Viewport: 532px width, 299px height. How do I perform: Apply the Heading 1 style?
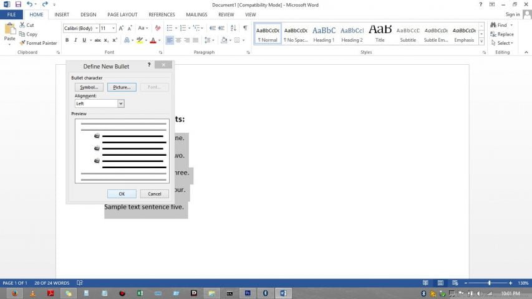click(x=324, y=34)
